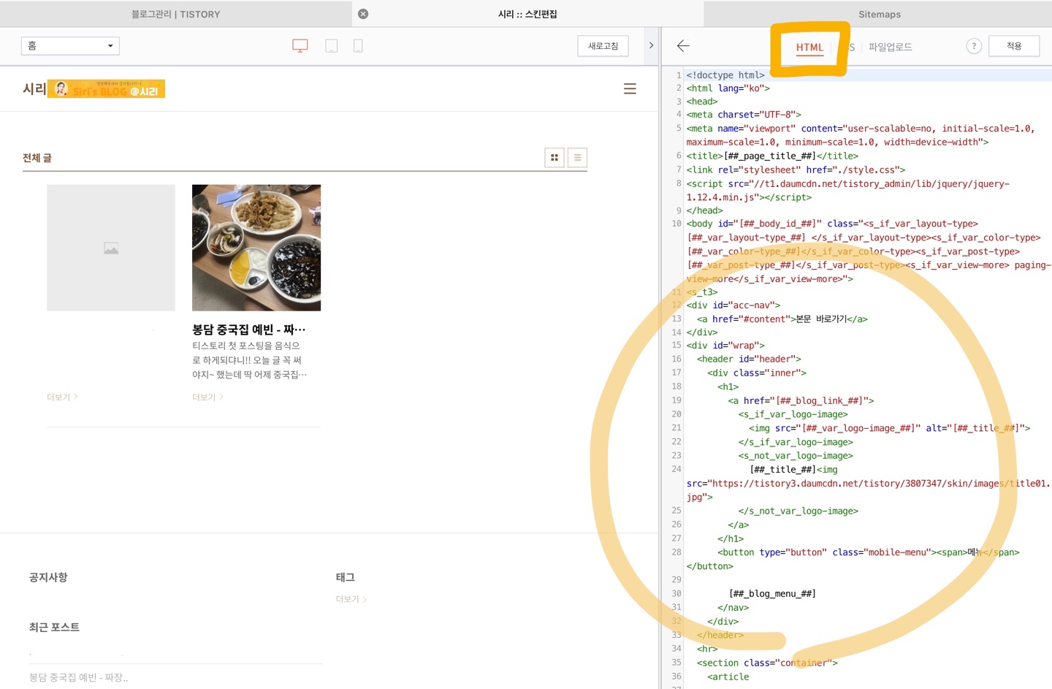Go back using the left arrow in editor
1052x689 pixels.
point(683,46)
